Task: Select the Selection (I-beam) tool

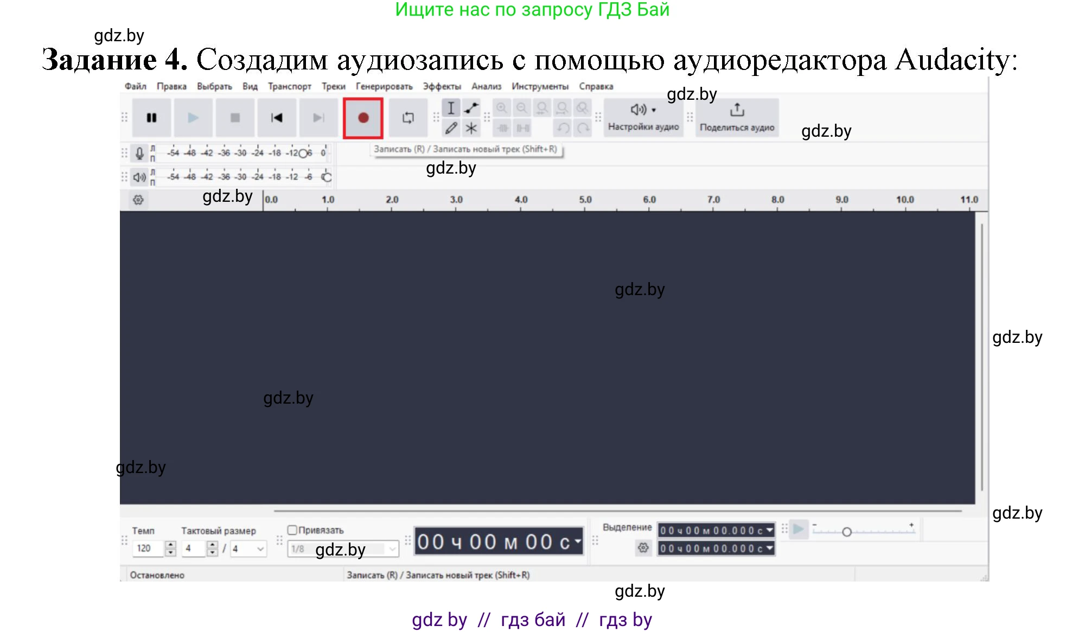Action: (x=451, y=107)
